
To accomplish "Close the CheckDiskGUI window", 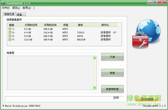I will 162,2.
